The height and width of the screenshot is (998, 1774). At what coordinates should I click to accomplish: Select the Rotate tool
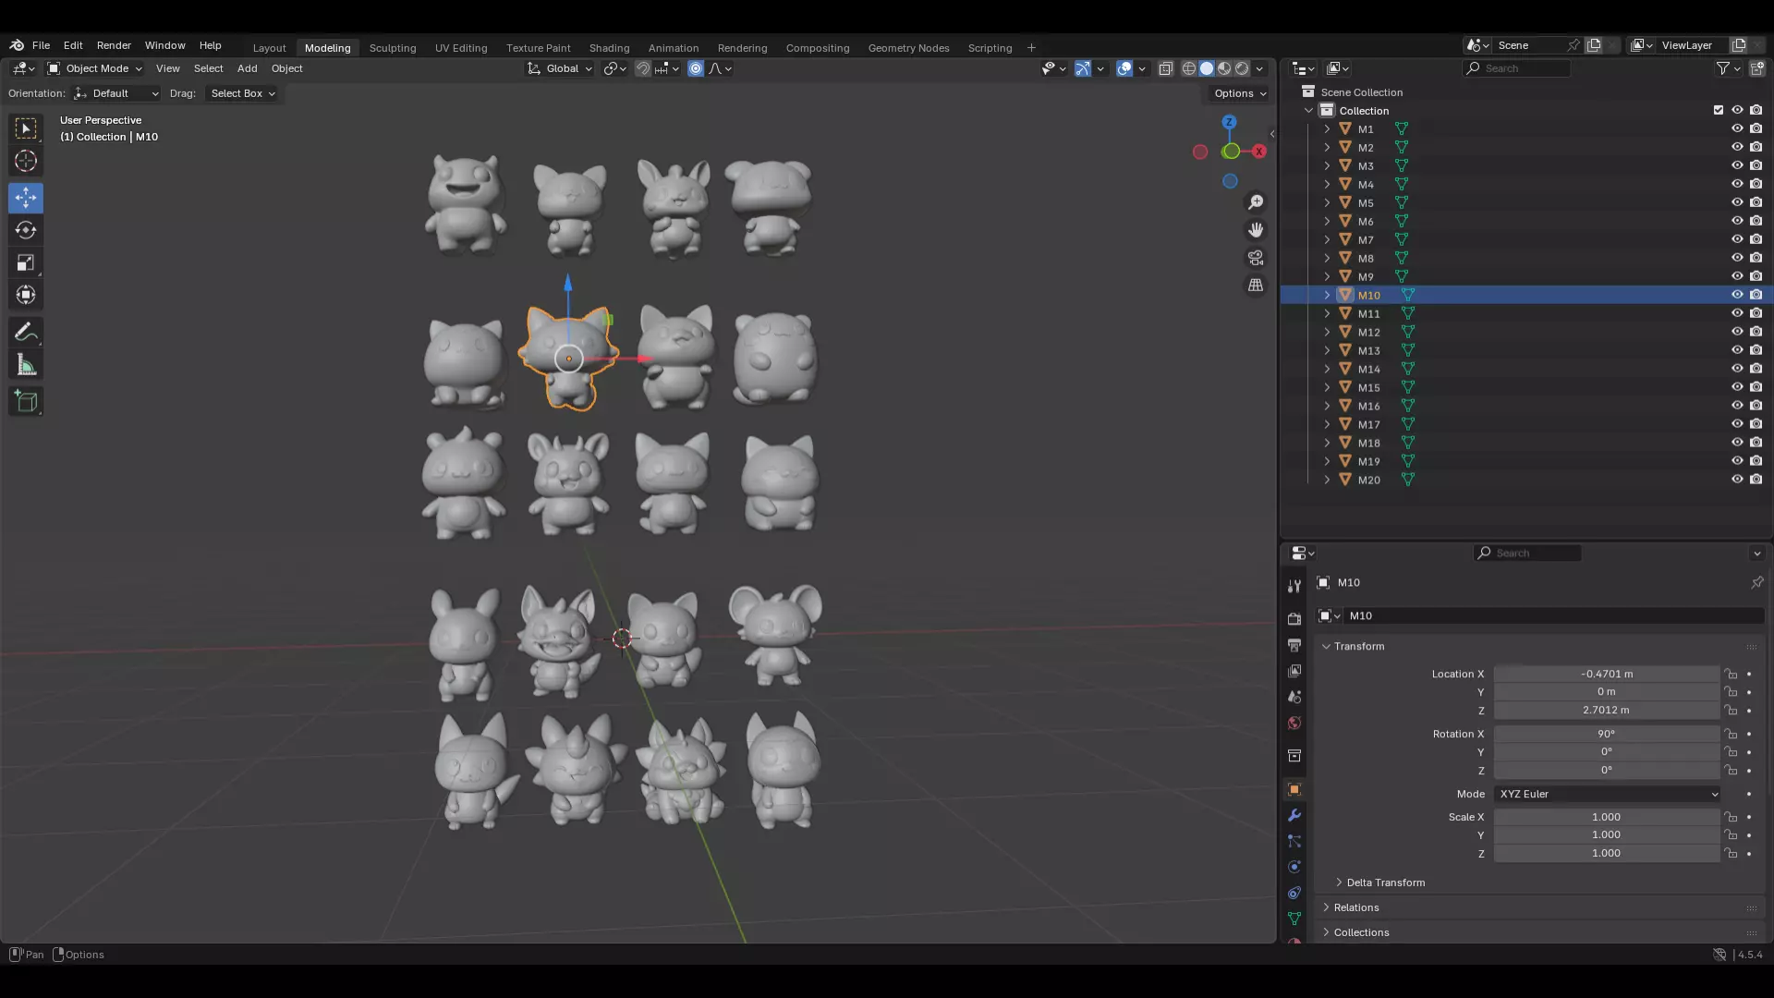26,230
